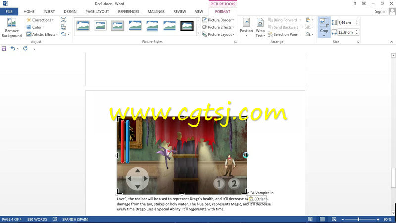Click the Paste Options (Ctrl) button
The image size is (396, 223).
(257, 199)
